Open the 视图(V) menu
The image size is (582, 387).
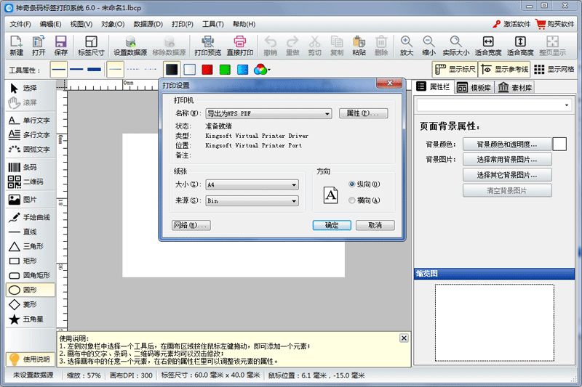[81, 24]
